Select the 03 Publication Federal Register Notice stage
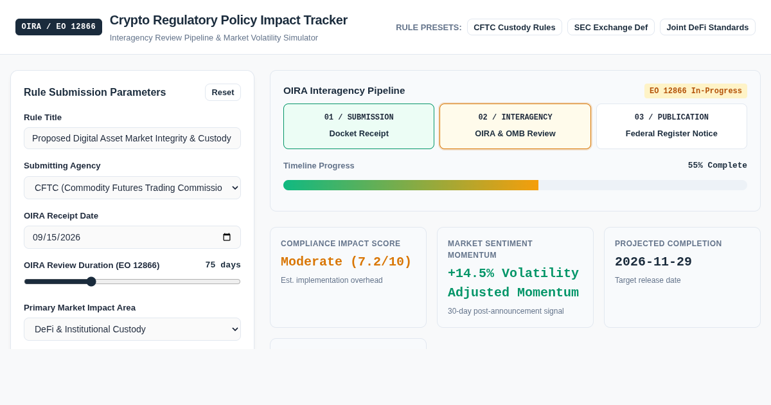The width and height of the screenshot is (771, 405). 671,126
